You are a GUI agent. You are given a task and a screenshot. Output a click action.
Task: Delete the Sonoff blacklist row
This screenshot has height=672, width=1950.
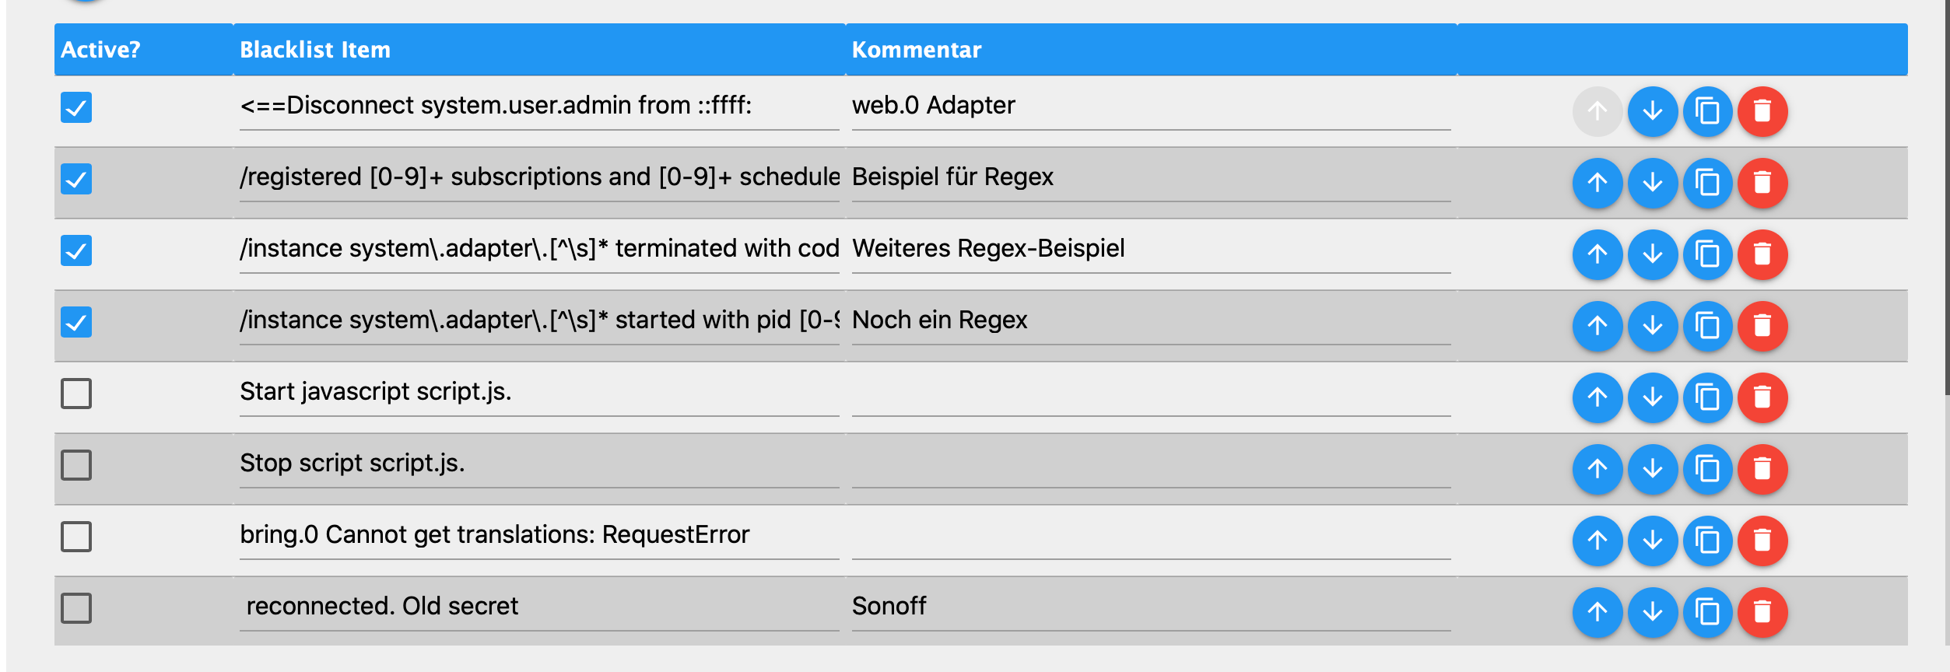[x=1762, y=612]
